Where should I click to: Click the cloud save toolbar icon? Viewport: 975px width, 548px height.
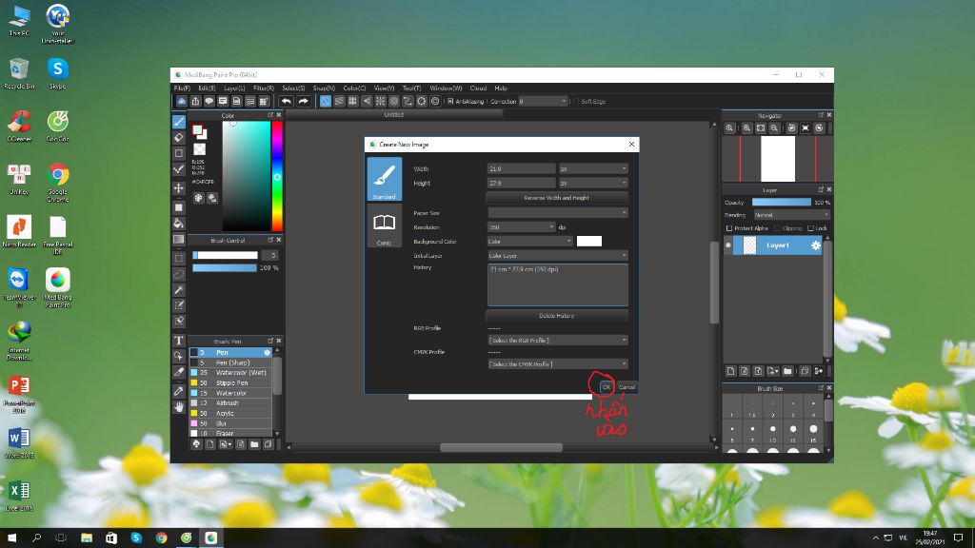(x=182, y=101)
